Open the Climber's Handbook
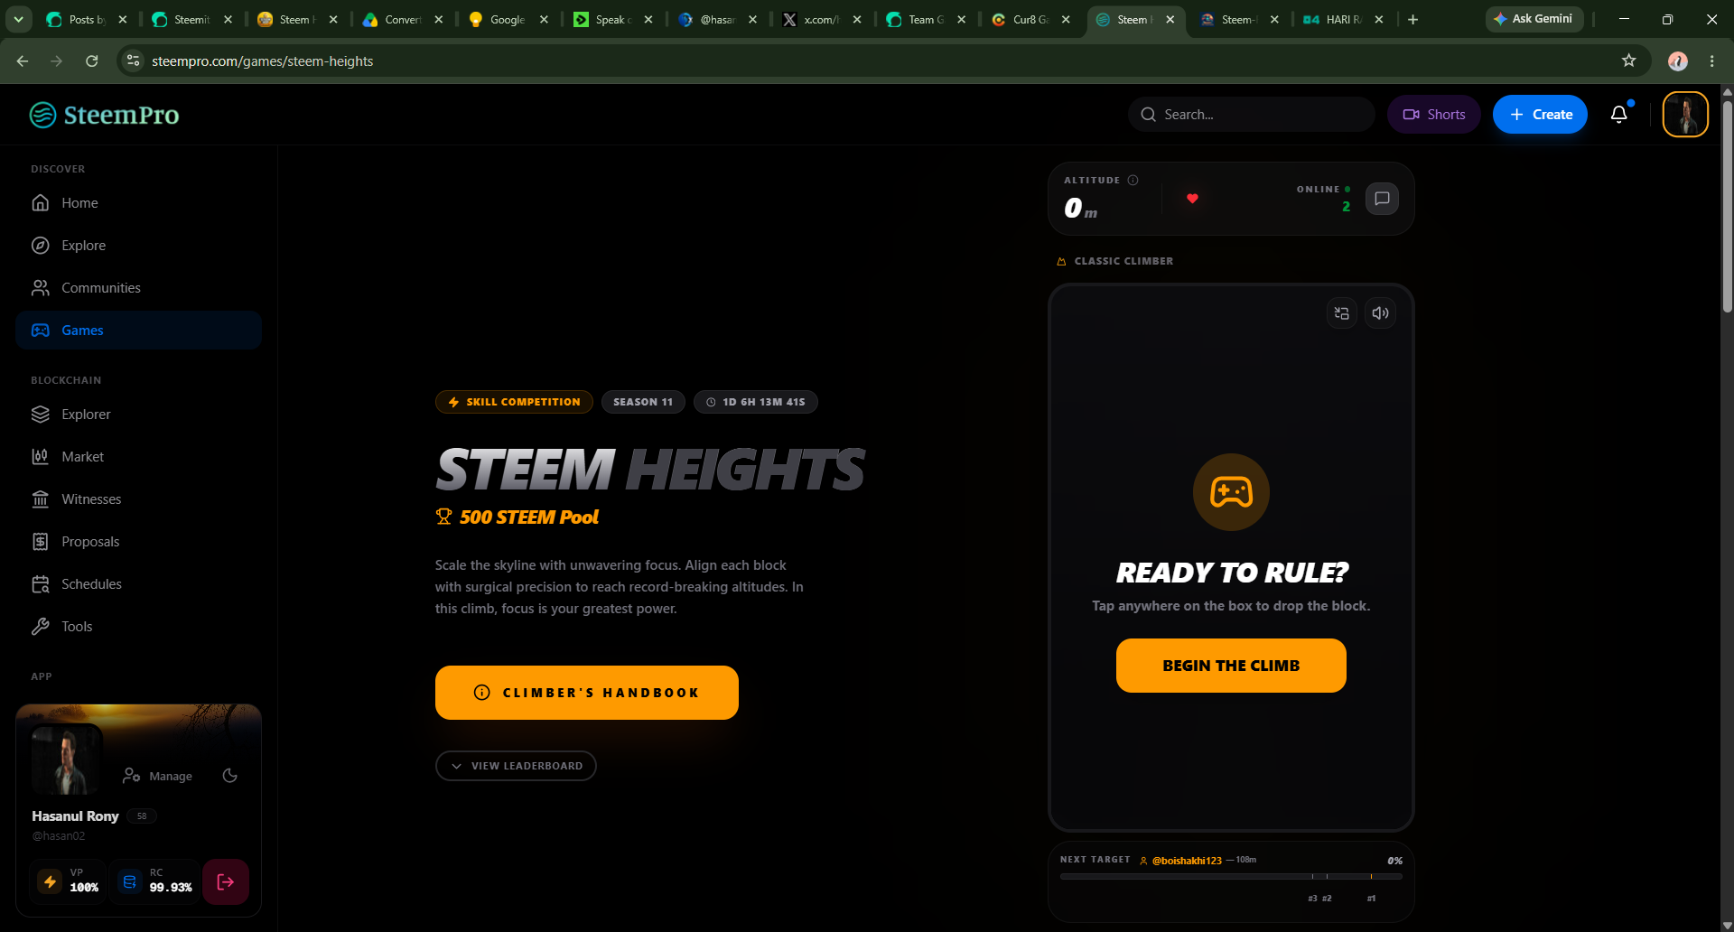 [x=587, y=693]
